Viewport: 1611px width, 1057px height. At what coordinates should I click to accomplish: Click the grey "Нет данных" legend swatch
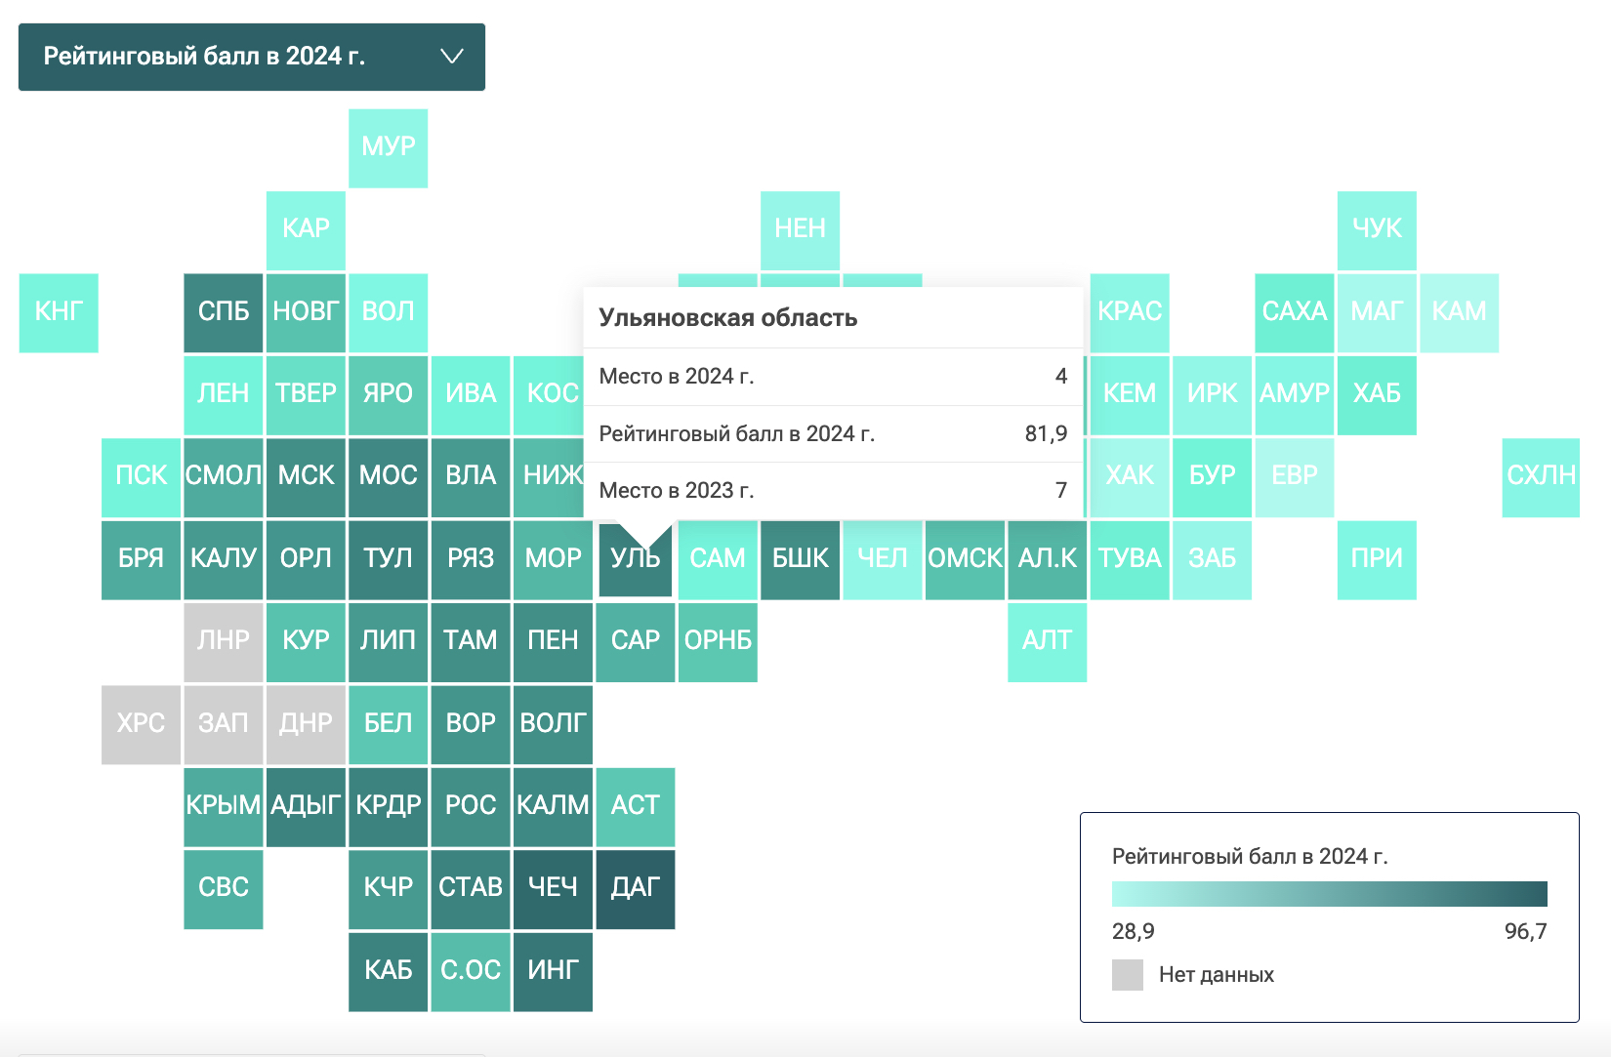(x=1128, y=974)
